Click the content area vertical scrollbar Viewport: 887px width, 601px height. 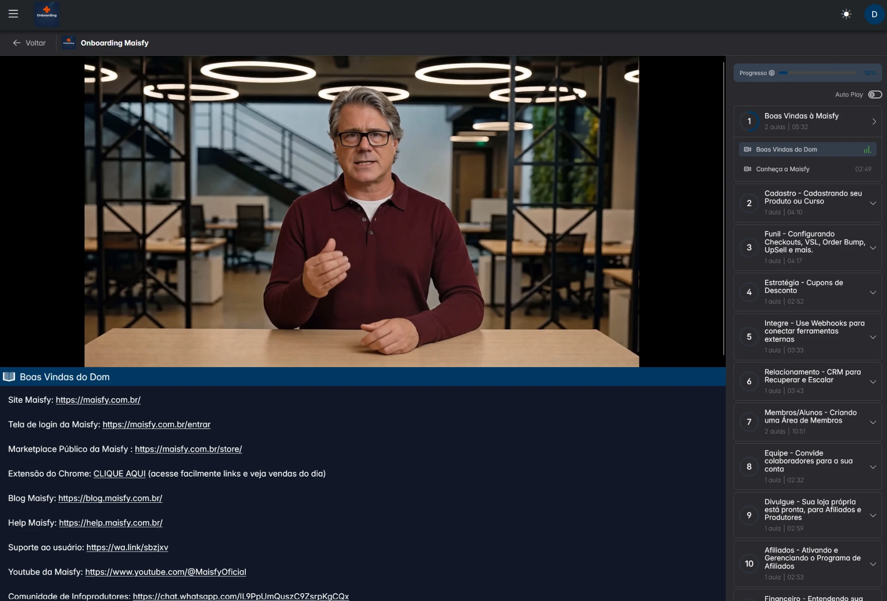pos(723,208)
